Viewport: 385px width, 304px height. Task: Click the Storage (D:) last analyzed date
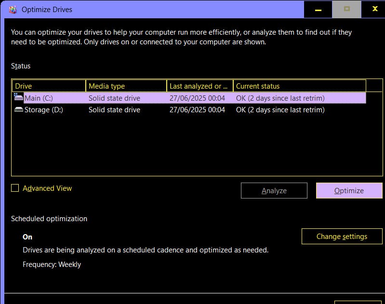pos(197,110)
